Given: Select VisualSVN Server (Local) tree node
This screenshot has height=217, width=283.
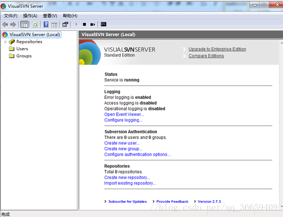Looking at the screenshot, I should [31, 34].
